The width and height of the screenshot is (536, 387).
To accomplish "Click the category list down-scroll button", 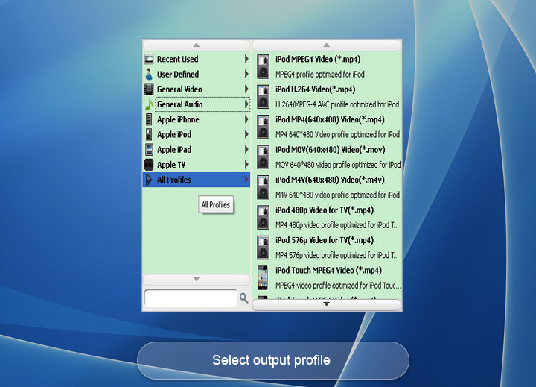I will pyautogui.click(x=197, y=280).
